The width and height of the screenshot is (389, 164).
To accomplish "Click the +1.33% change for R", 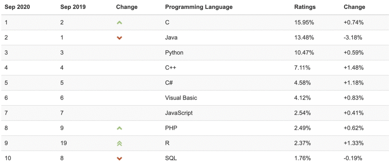I will click(x=353, y=143).
